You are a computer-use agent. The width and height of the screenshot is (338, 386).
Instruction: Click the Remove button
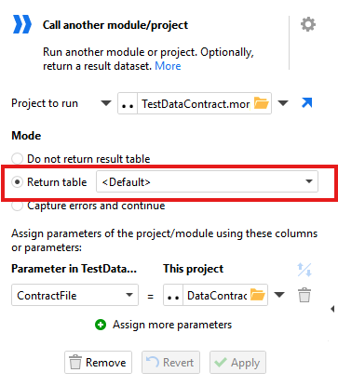[98, 362]
